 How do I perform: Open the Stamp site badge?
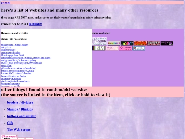(x=100, y=42)
